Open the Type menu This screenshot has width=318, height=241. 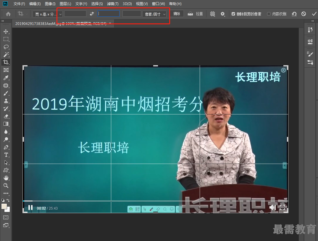[81, 4]
